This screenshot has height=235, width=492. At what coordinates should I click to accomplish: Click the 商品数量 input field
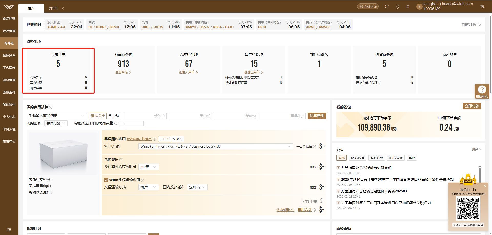pyautogui.click(x=132, y=124)
